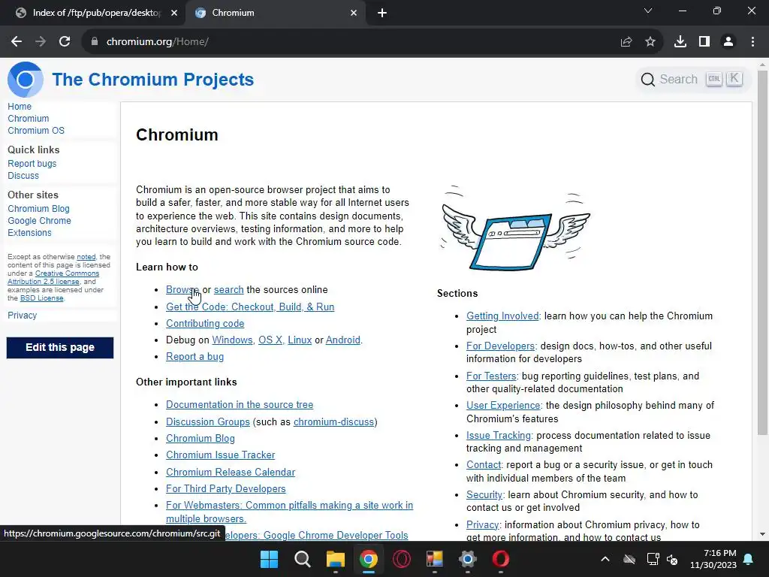Open a new tab with the plus button

tap(382, 13)
